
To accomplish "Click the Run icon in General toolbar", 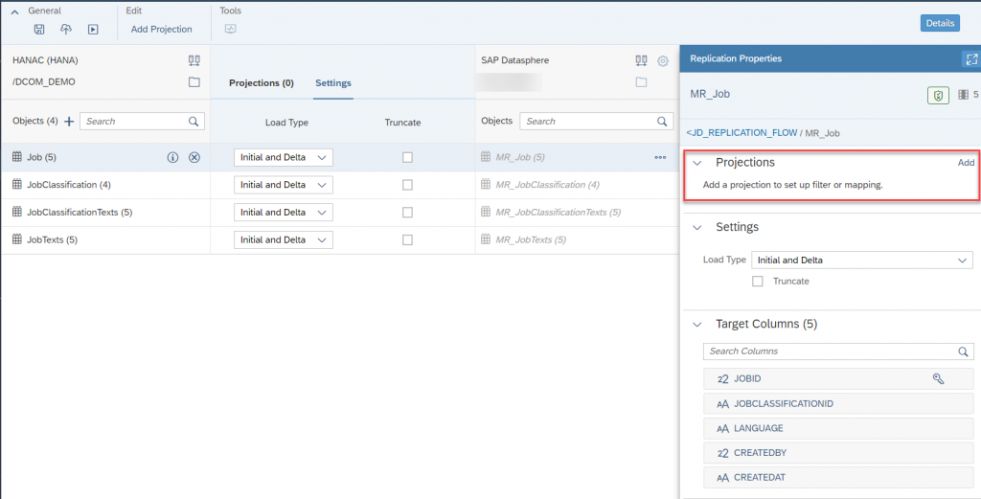I will [93, 29].
